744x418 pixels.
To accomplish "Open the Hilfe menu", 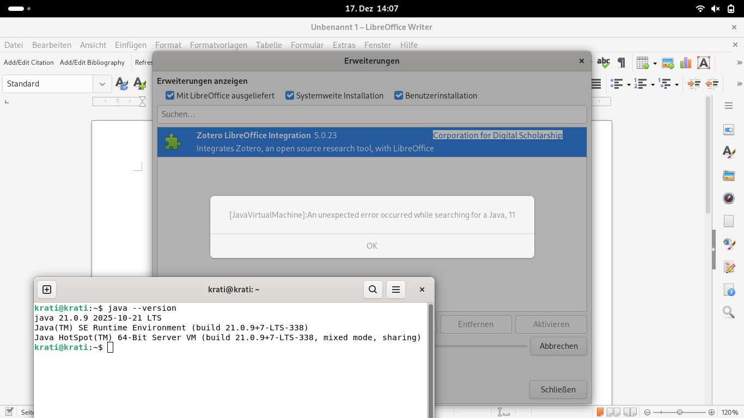I will [x=408, y=45].
